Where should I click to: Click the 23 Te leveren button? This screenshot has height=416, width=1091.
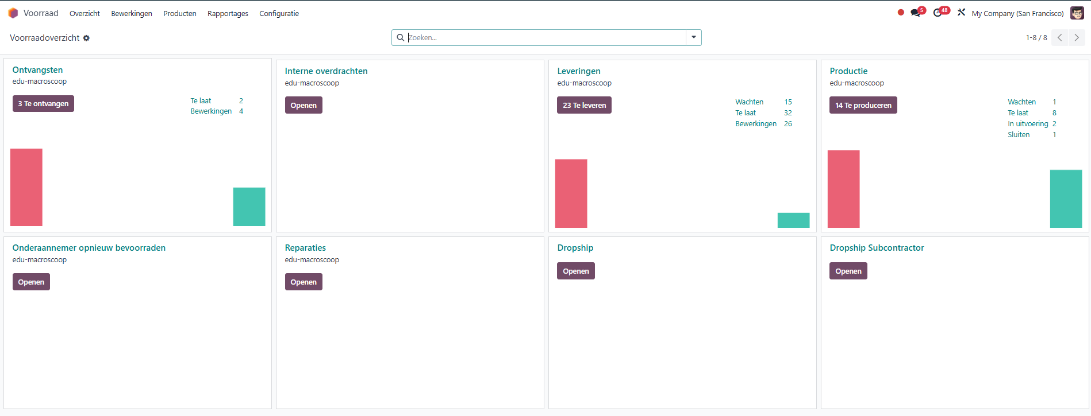(584, 106)
